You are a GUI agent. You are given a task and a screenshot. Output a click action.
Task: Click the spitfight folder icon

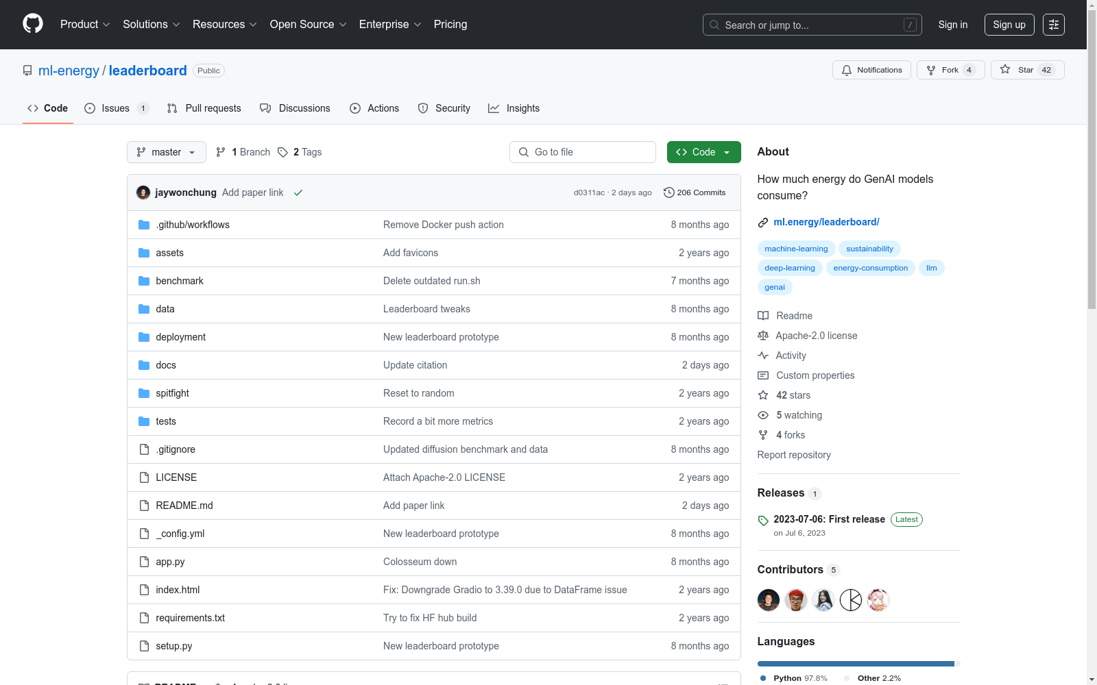[x=144, y=393]
